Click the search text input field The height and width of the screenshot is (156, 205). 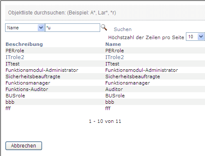tap(73, 28)
